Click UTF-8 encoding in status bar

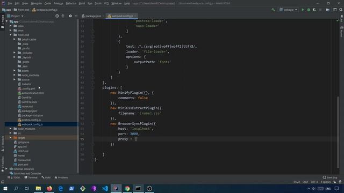coord(314,182)
